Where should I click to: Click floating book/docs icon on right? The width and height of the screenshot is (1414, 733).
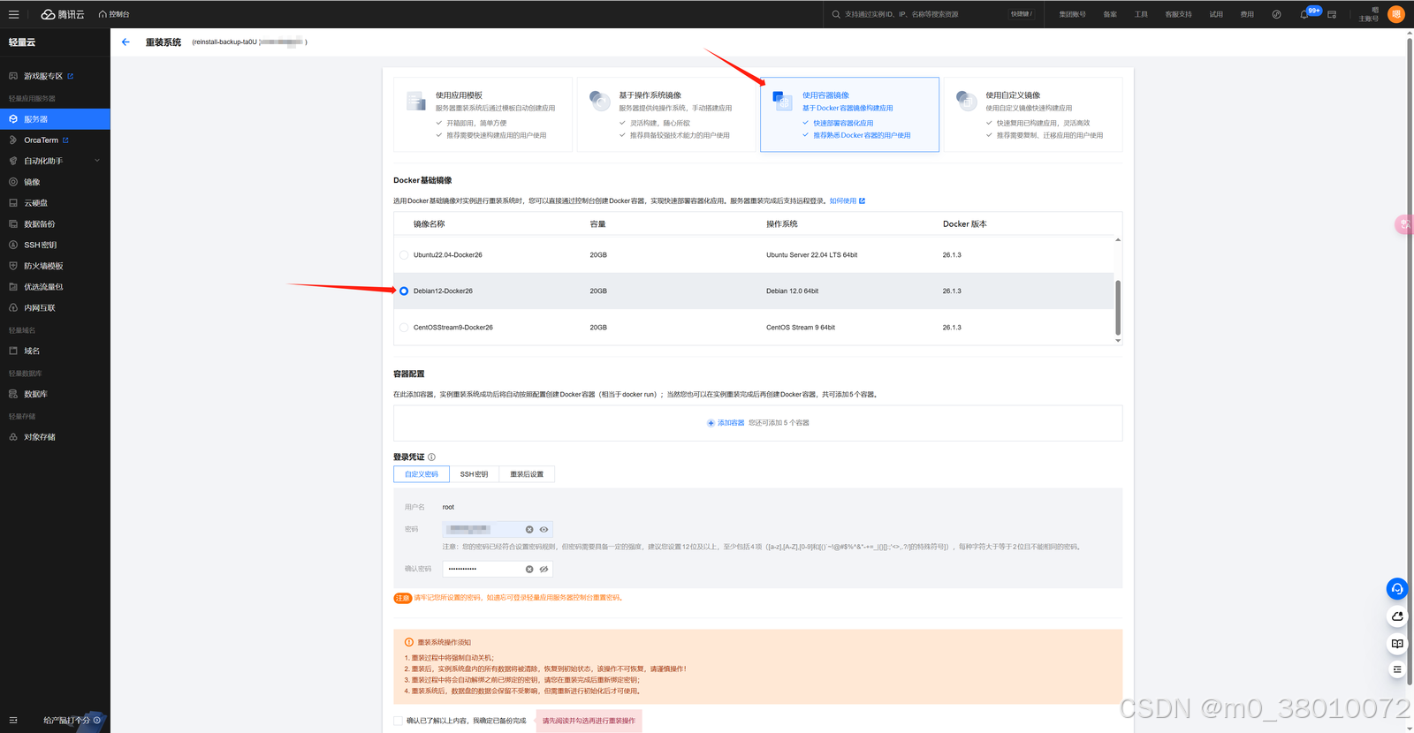[x=1397, y=644]
